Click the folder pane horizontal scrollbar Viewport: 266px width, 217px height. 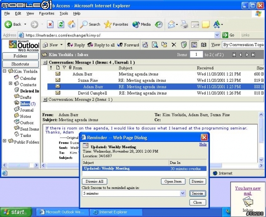point(20,165)
